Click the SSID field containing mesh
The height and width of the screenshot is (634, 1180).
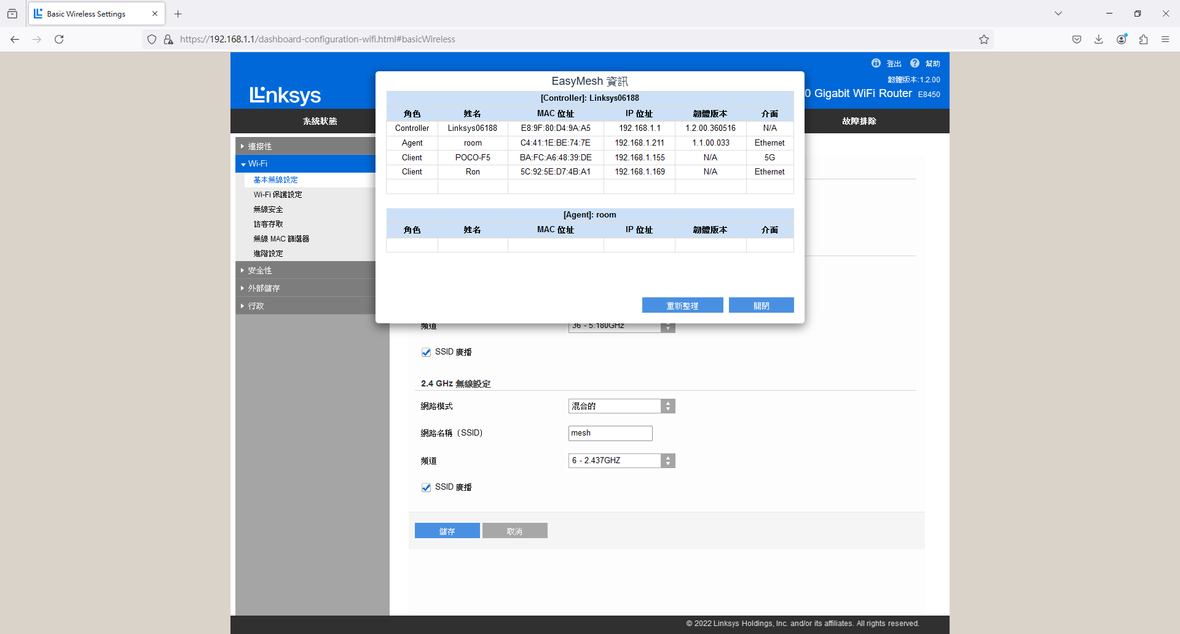click(x=610, y=433)
